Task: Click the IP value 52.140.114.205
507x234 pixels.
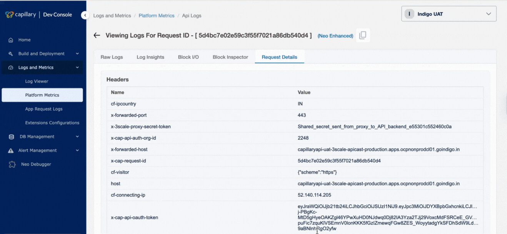Action: click(314, 195)
